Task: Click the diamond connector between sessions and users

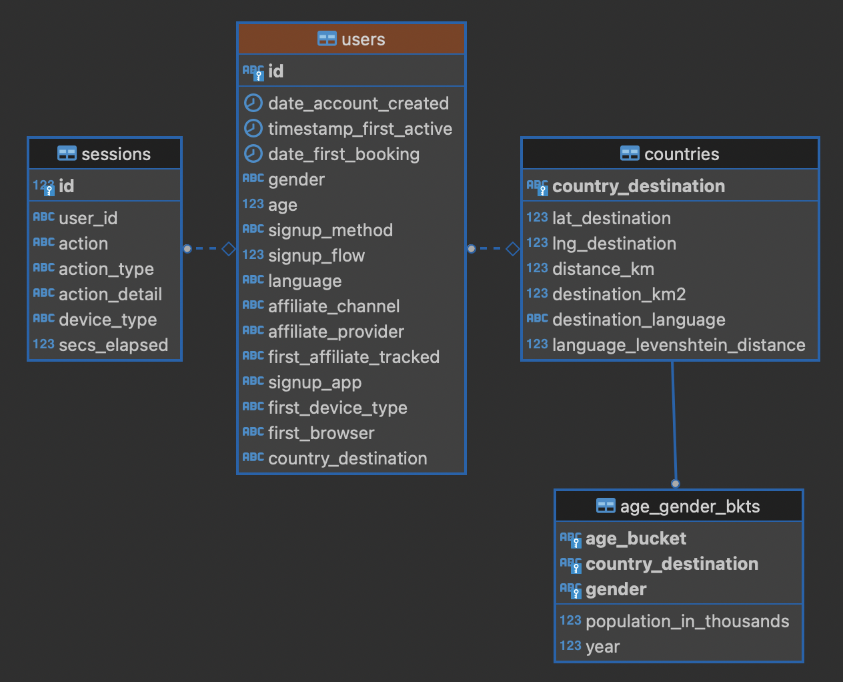Action: 229,249
